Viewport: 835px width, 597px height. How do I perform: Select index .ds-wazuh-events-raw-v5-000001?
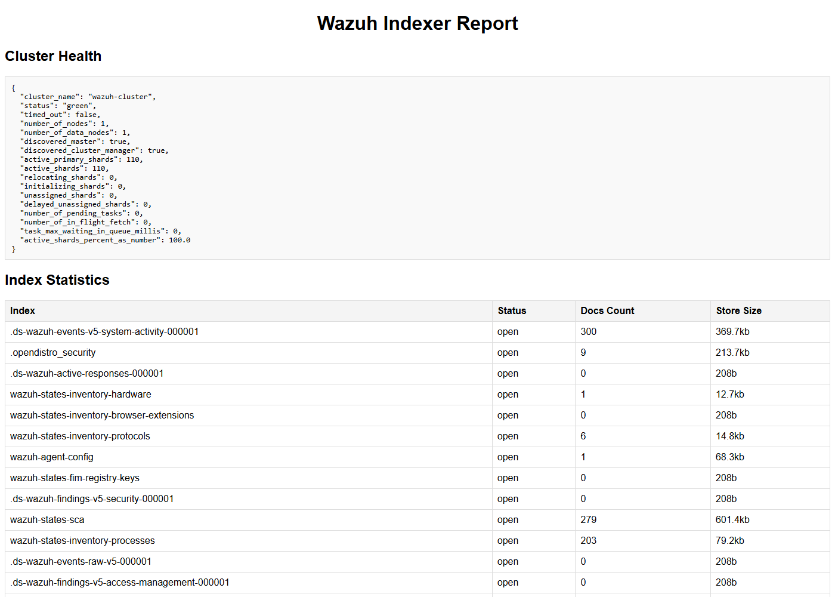pos(81,562)
